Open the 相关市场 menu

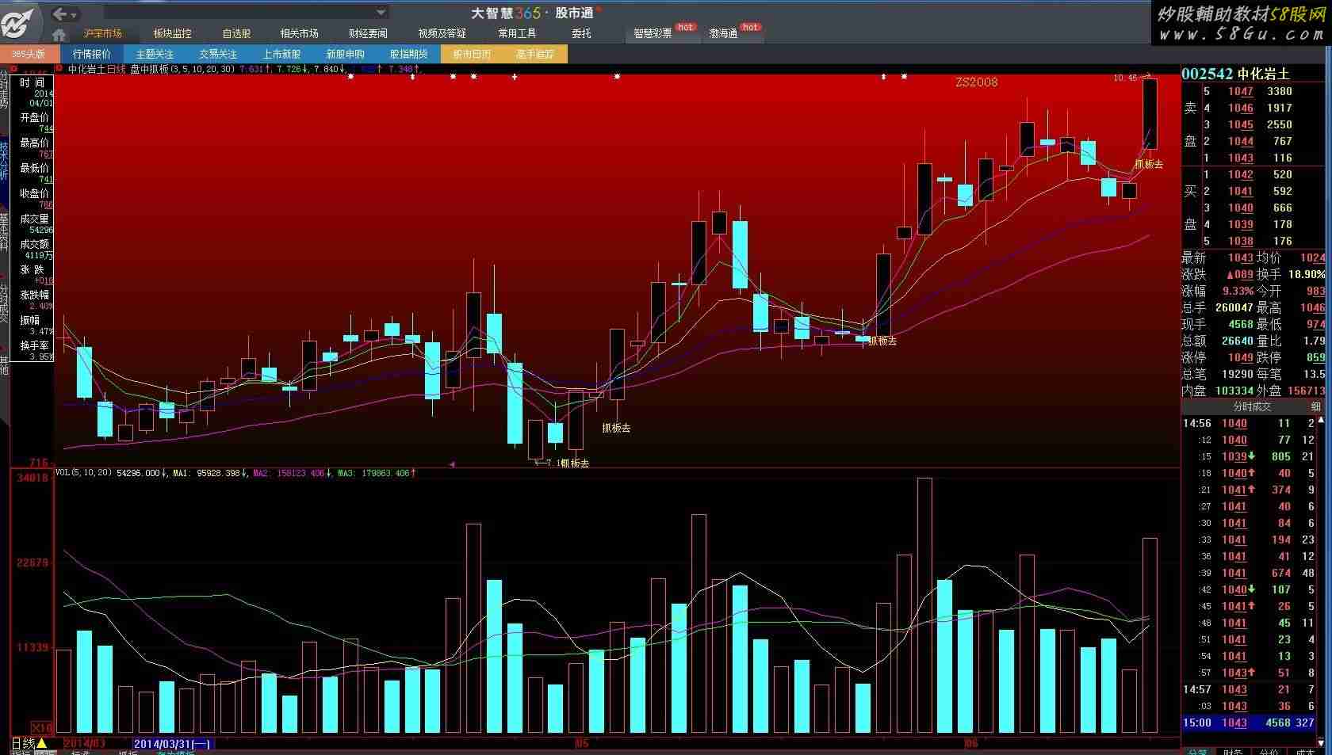(300, 33)
